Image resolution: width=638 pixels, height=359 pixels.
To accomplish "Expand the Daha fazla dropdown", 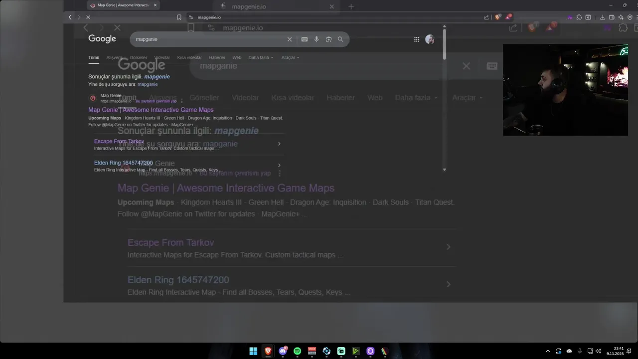I will 261,58.
